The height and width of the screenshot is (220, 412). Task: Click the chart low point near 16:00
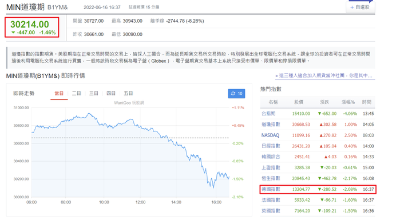[213, 187]
